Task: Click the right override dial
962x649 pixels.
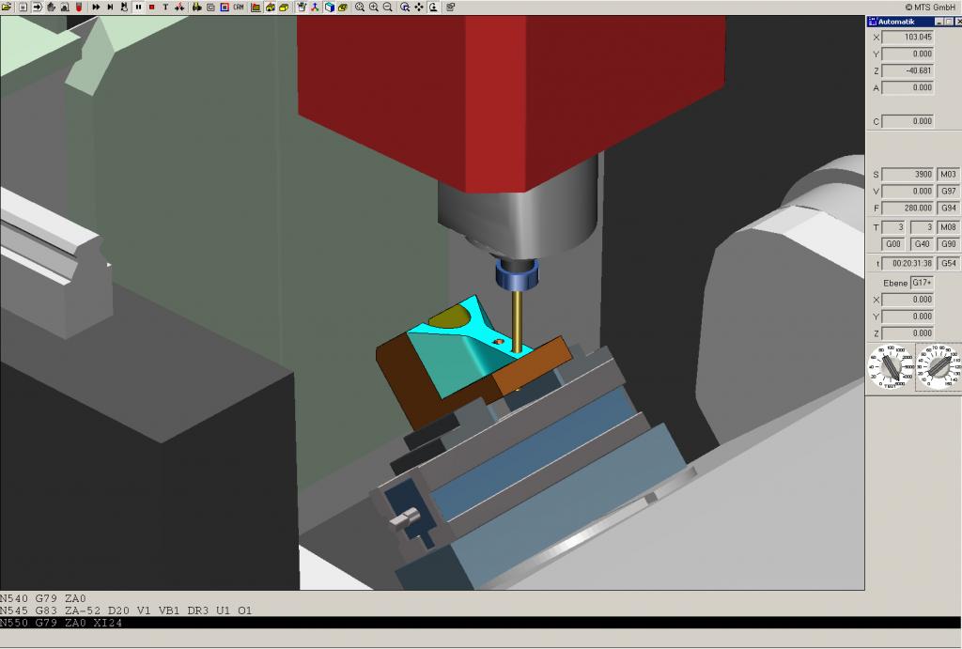Action: (x=939, y=367)
